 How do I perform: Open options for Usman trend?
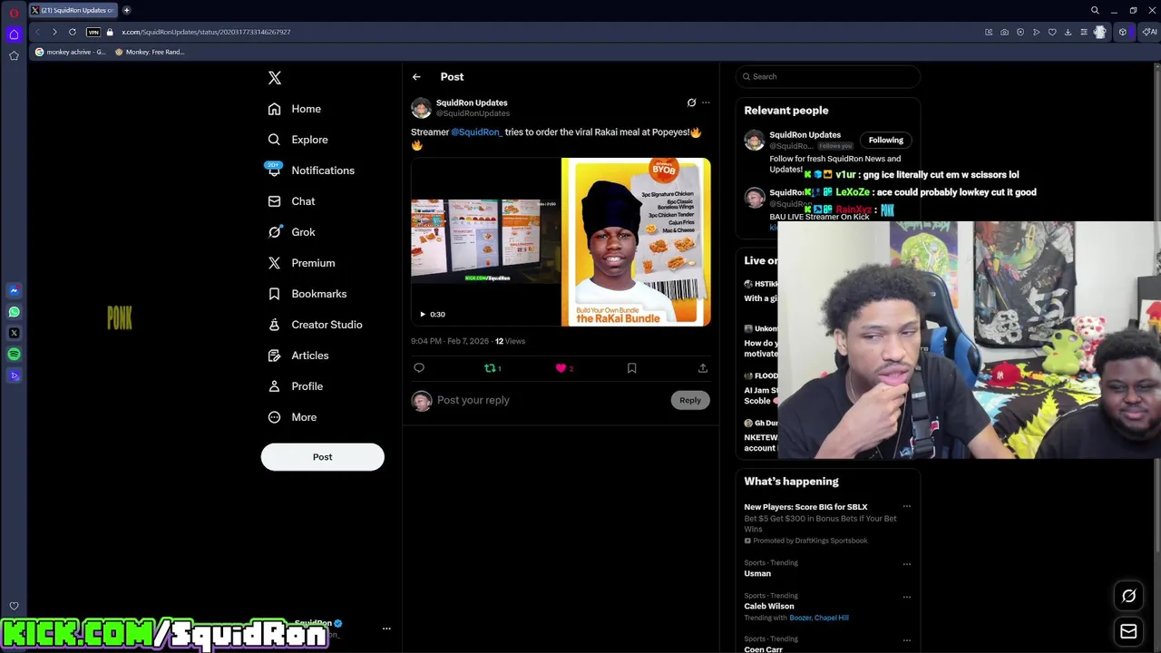click(x=906, y=563)
